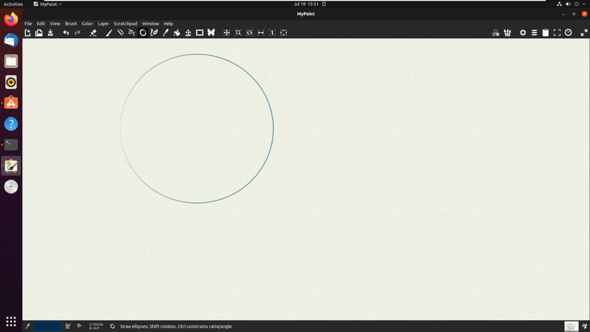Open Thunderbird mail from the dock
The width and height of the screenshot is (590, 332).
point(11,40)
